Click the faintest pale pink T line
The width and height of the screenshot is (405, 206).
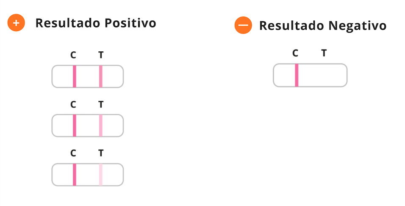coord(101,175)
